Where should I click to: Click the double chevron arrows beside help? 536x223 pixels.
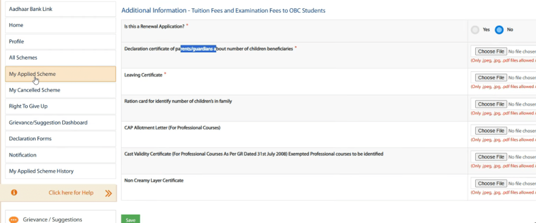point(108,193)
